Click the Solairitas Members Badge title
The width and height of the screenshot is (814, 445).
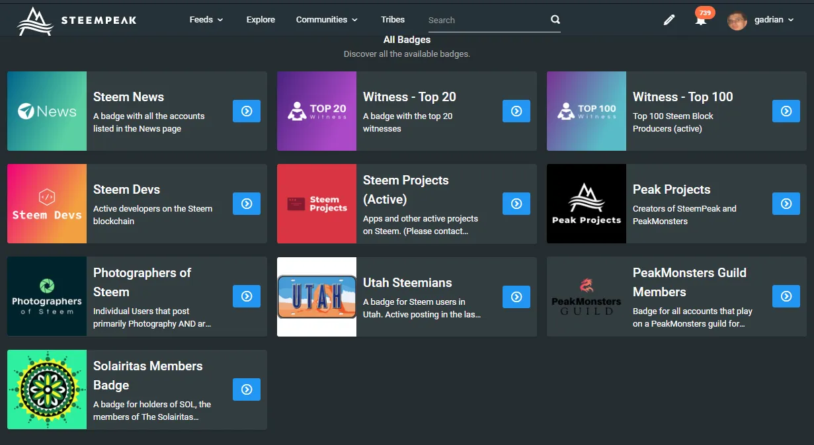pyautogui.click(x=148, y=376)
